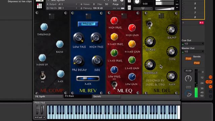This screenshot has height=121, width=215.
Task: Click the Damp knob in ML Del
Action: click(x=172, y=30)
